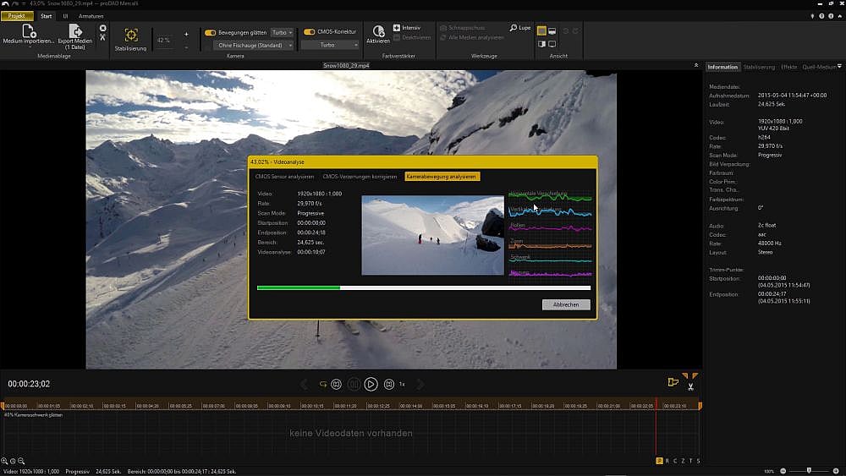846x476 pixels.
Task: Click the scissors trim icon near timeline
Action: pos(691,386)
